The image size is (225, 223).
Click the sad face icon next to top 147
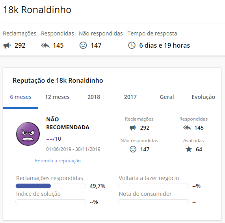(83, 45)
